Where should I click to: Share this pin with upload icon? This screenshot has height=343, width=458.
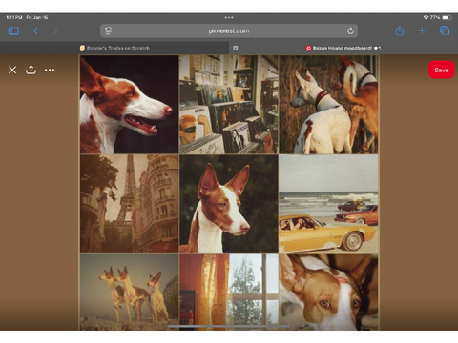point(31,70)
